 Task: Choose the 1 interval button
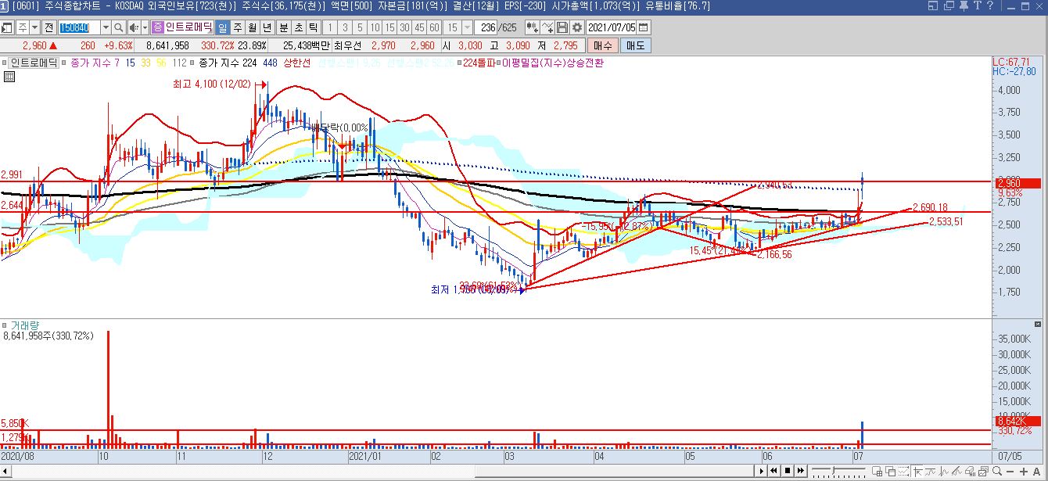[330, 27]
